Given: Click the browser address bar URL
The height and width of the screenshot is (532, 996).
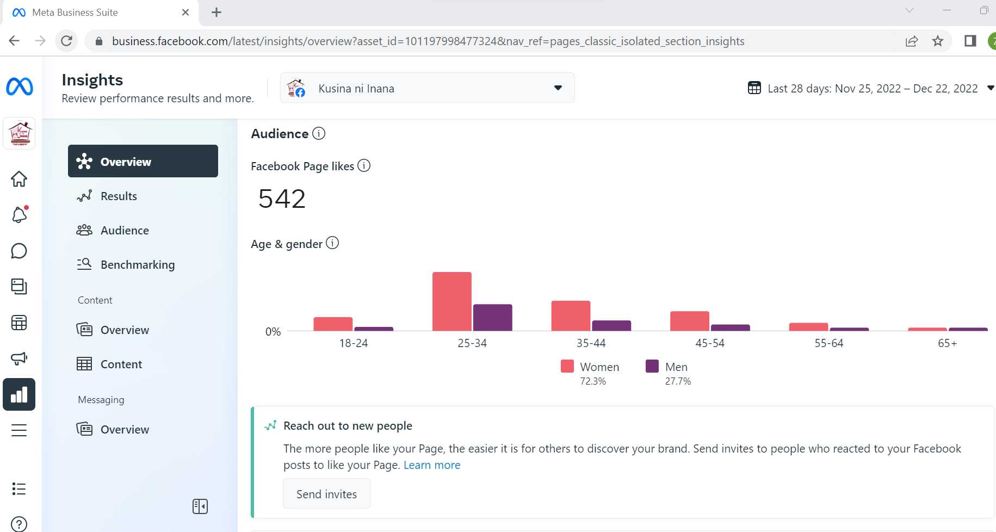Looking at the screenshot, I should [x=428, y=41].
